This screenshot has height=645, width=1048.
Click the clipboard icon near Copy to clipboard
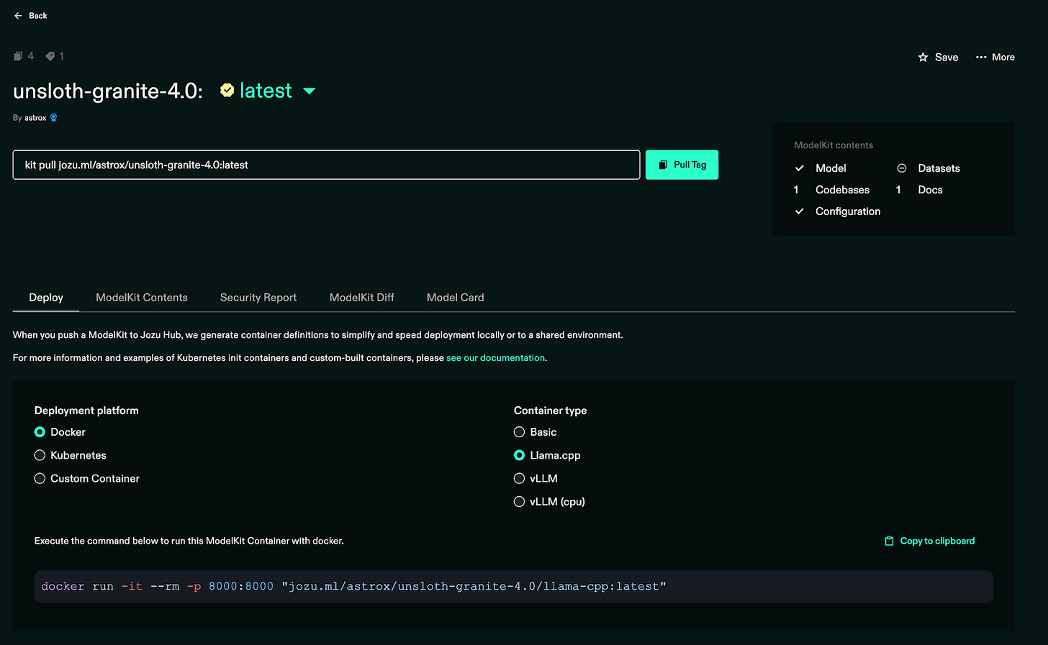point(889,541)
